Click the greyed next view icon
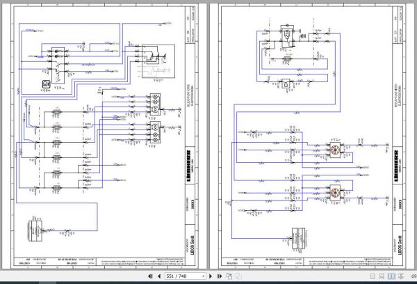The width and height of the screenshot is (417, 284). 238,276
